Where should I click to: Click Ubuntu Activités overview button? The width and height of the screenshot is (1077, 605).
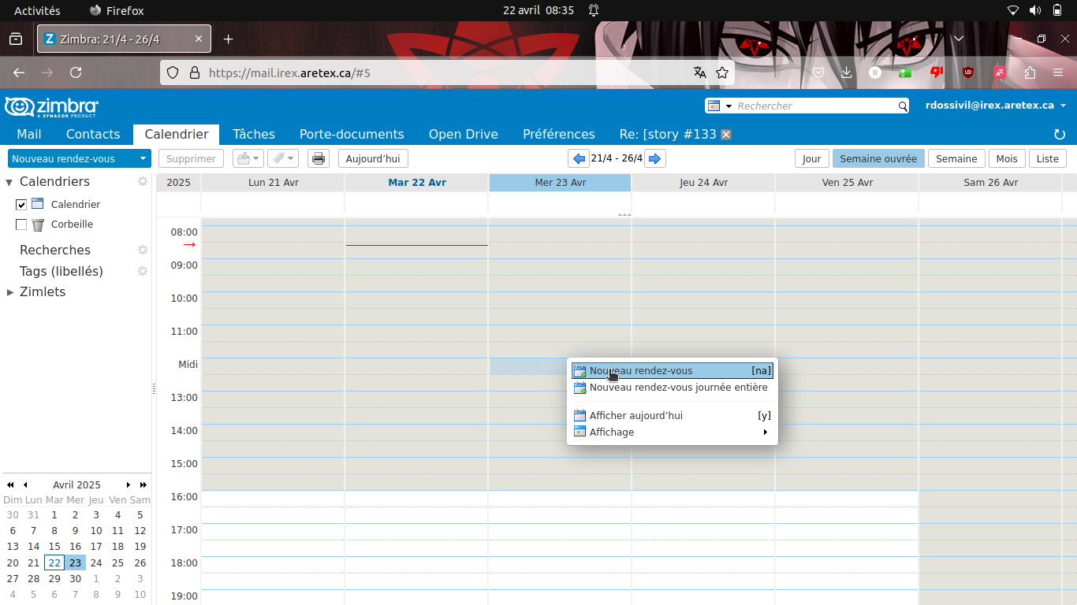pos(37,10)
